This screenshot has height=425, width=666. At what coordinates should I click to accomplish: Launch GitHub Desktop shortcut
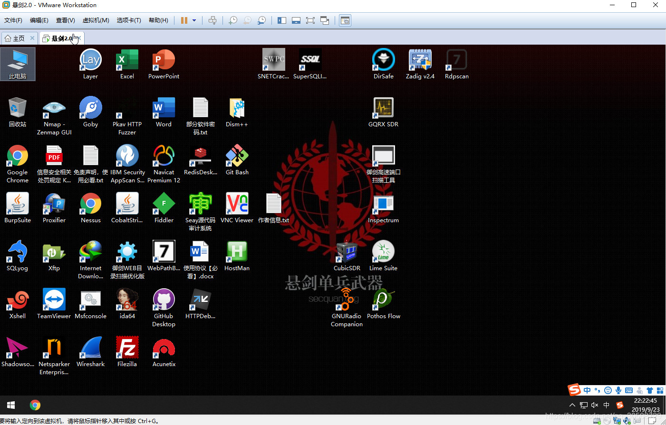click(164, 307)
